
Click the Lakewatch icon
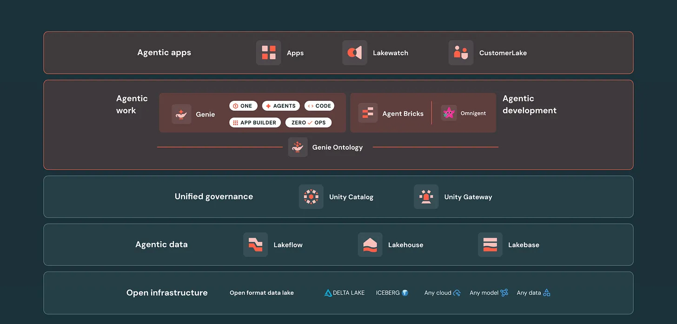(x=355, y=53)
